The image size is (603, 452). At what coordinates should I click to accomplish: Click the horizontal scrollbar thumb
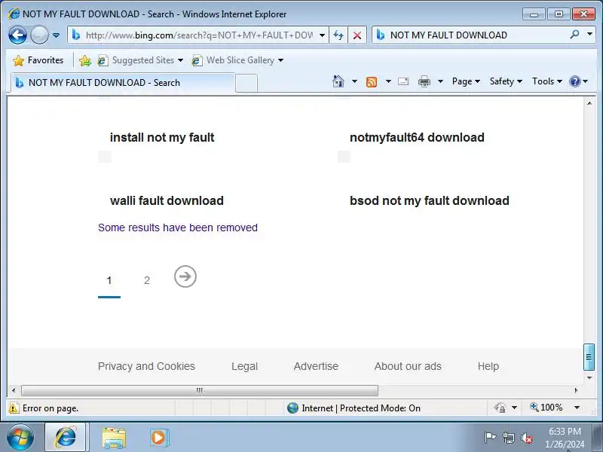[200, 390]
